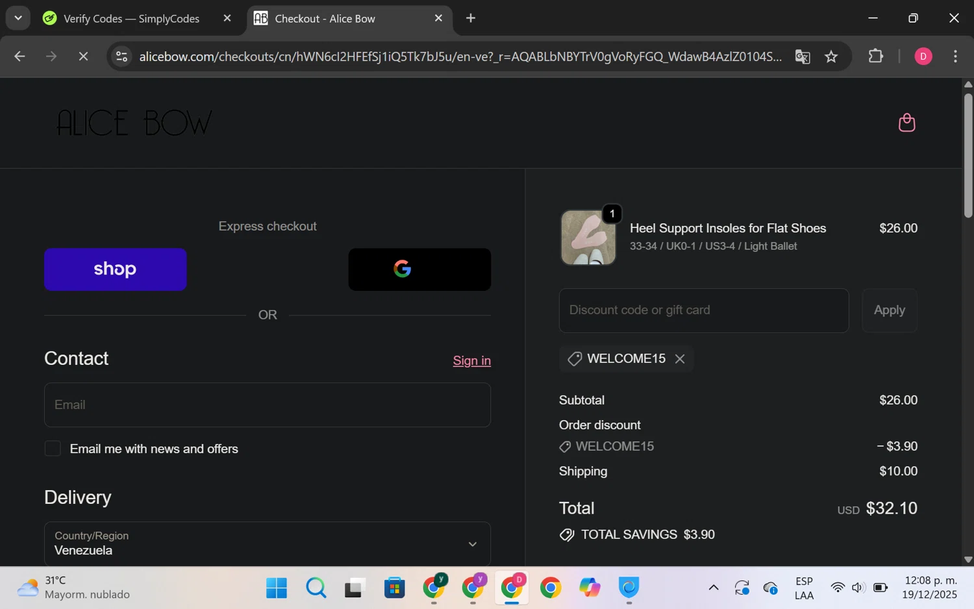Screen dimensions: 974x609
Task: Open the Windows Start menu
Action: [277, 588]
